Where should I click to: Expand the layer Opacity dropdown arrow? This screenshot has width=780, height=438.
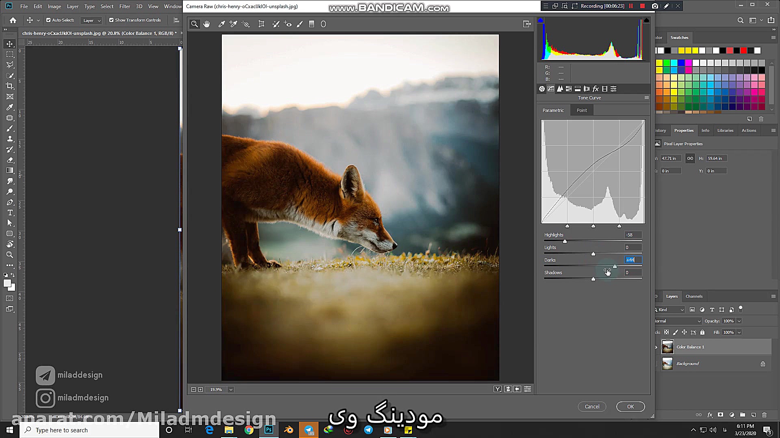pos(739,321)
